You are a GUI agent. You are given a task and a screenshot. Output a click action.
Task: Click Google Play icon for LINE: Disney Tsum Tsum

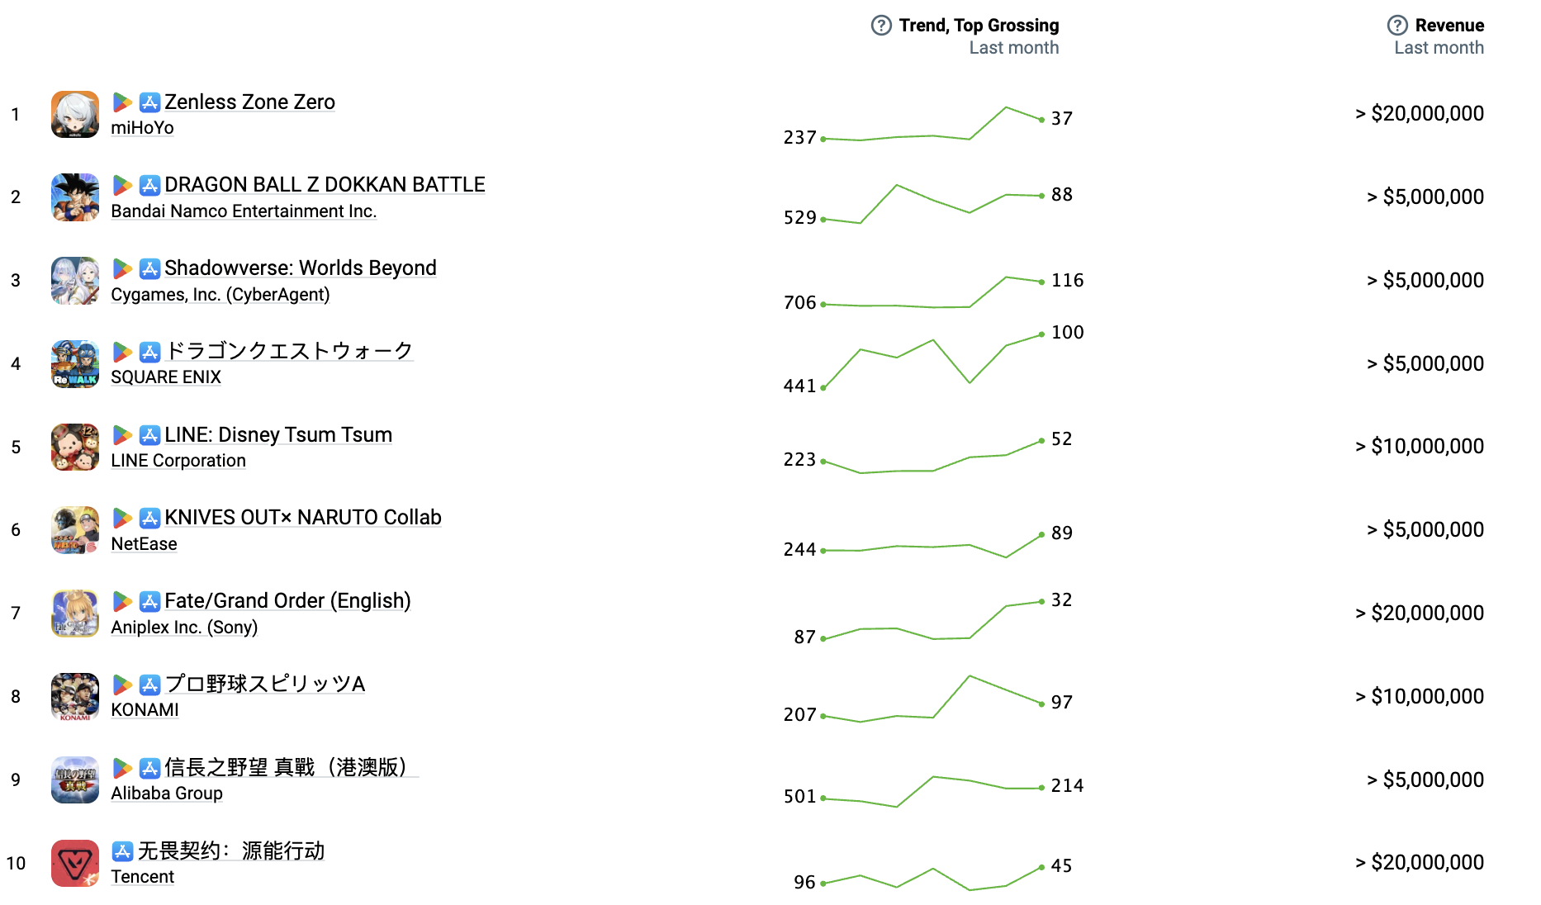pyautogui.click(x=122, y=435)
